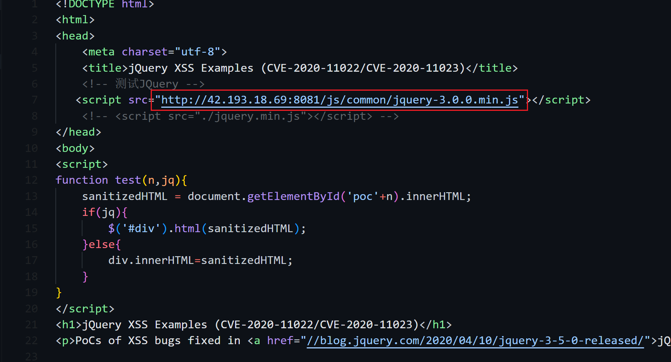Screen dimensions: 671x362
Task: Click the 测试JQuery comment line
Action: click(x=143, y=84)
